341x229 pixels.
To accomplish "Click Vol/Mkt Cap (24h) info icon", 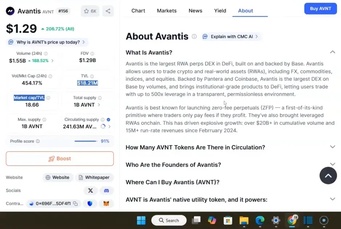I will click(50, 76).
